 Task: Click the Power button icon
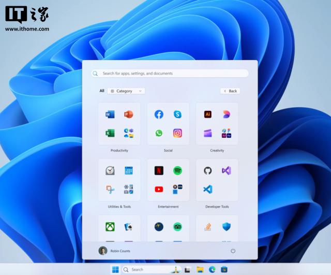click(233, 251)
